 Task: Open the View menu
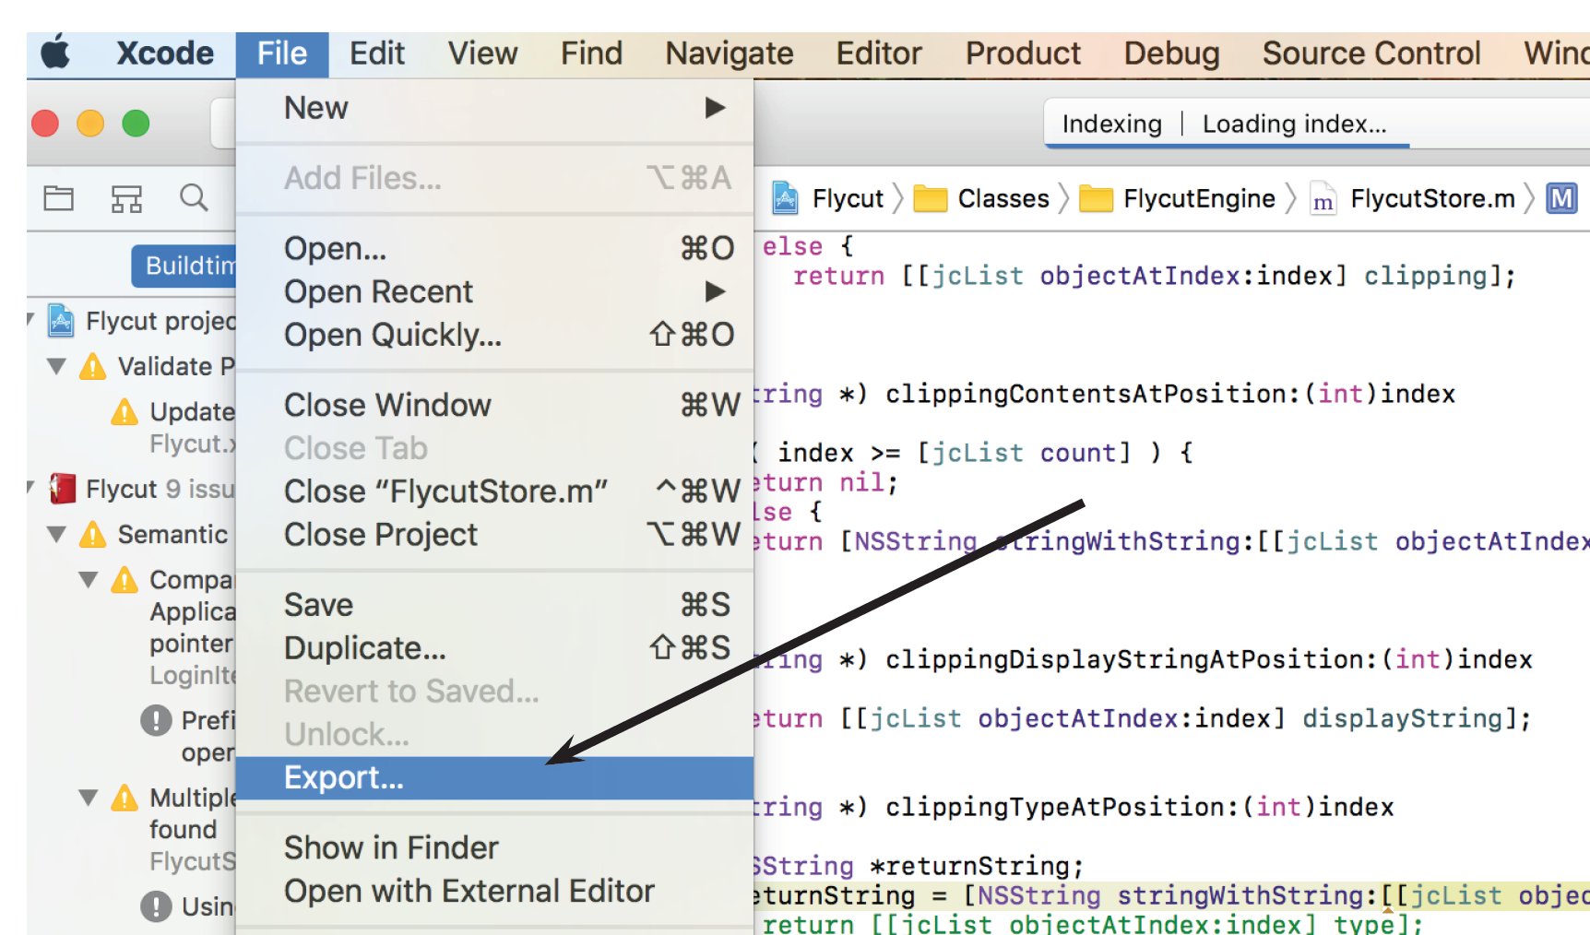click(482, 53)
